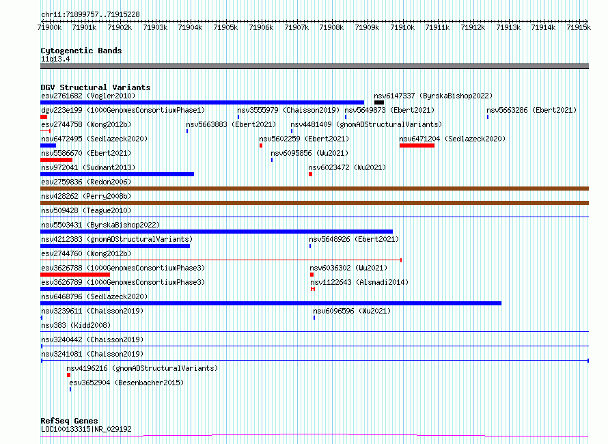Click the Cytogenetic Bands track title
608x444 pixels.
81,51
